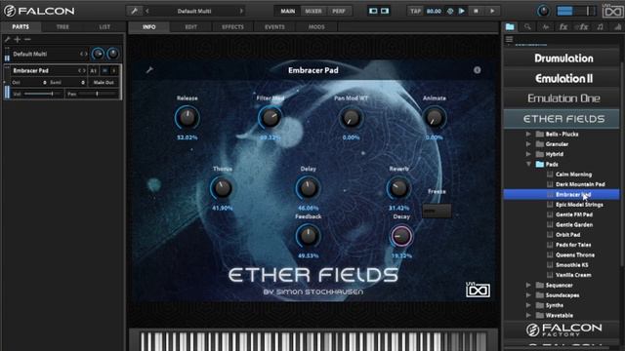Image resolution: width=625 pixels, height=351 pixels.
Task: Select the Emulation One library
Action: 562,98
